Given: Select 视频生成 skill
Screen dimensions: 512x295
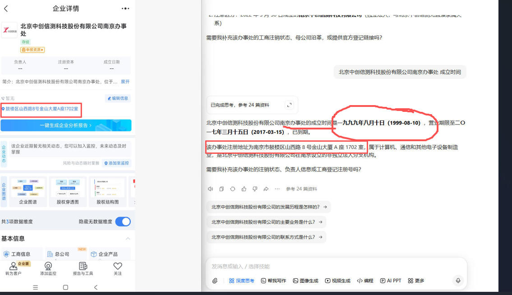Looking at the screenshot, I should coord(337,281).
